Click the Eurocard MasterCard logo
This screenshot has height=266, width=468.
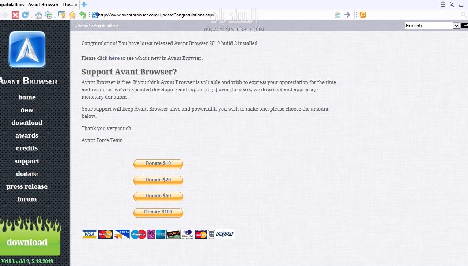tap(201, 234)
